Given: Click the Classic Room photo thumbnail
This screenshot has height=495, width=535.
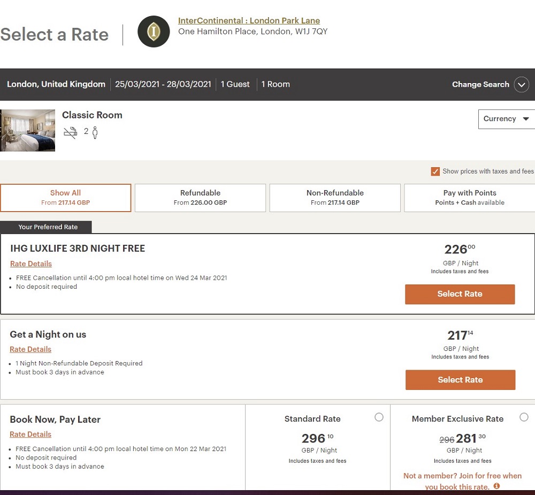Looking at the screenshot, I should tap(27, 131).
